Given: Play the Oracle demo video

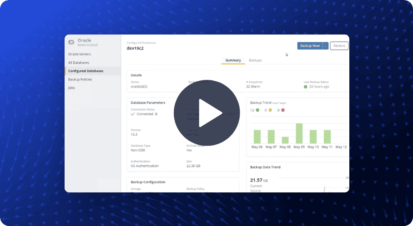Looking at the screenshot, I should pyautogui.click(x=206, y=113).
